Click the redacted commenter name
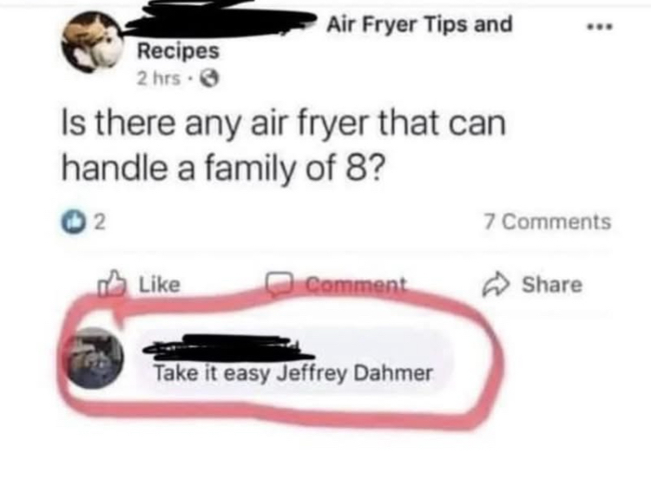Screen dimensions: 651x493 click(227, 347)
